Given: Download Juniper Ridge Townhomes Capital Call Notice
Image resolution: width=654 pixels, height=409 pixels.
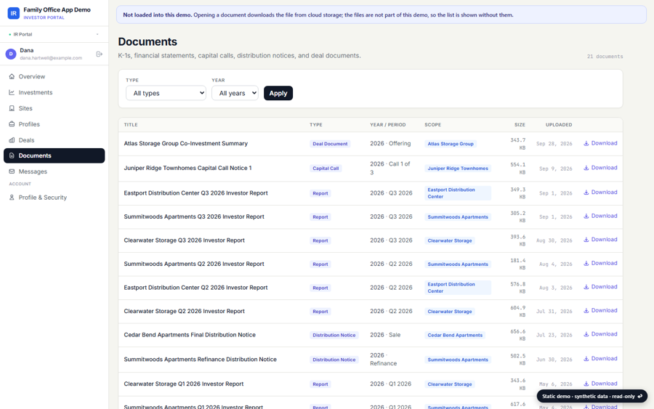Looking at the screenshot, I should click(x=600, y=168).
